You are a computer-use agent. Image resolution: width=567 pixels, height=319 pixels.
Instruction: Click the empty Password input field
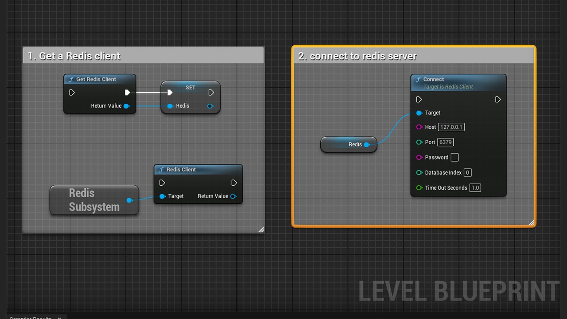454,157
